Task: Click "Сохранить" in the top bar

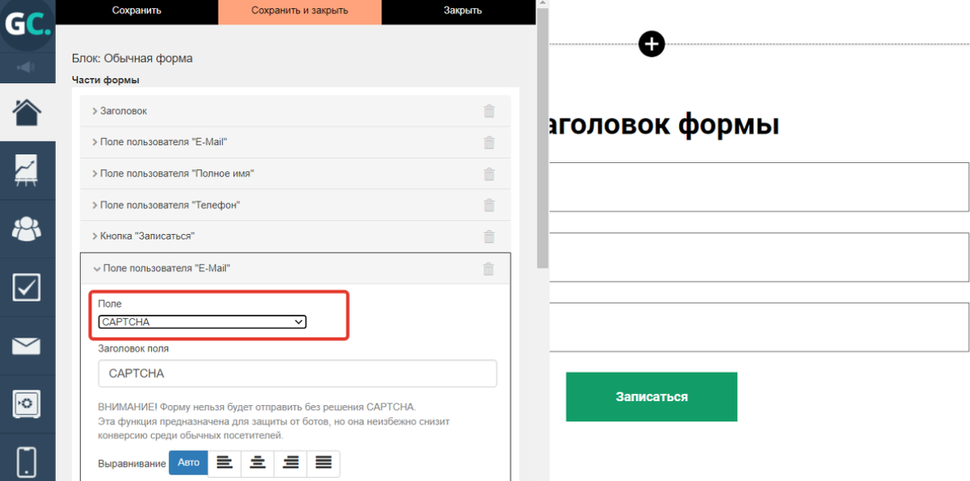Action: point(136,11)
